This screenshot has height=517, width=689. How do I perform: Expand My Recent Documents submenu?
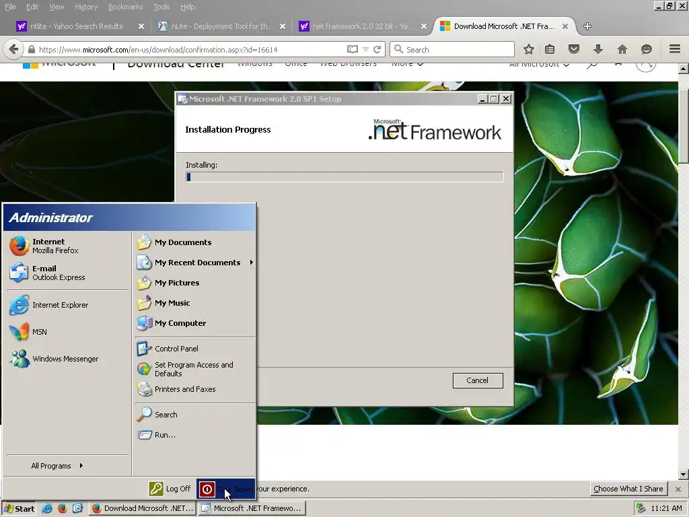tap(194, 263)
